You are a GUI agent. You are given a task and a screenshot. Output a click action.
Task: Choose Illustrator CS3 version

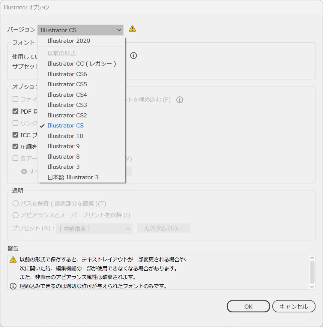pos(81,105)
